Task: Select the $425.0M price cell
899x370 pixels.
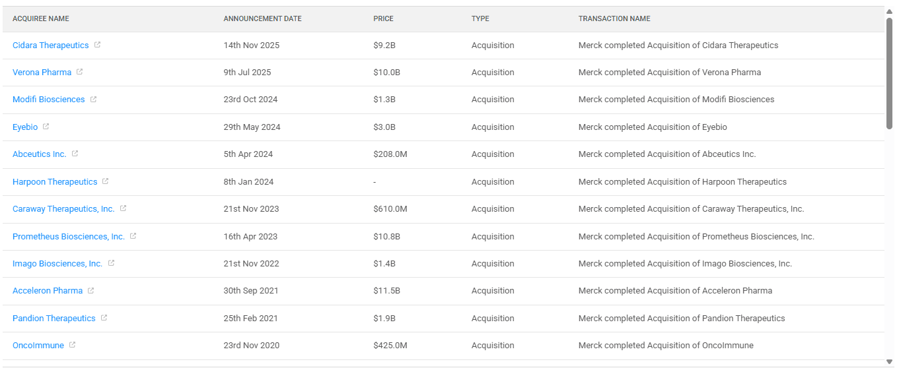Action: pos(390,346)
